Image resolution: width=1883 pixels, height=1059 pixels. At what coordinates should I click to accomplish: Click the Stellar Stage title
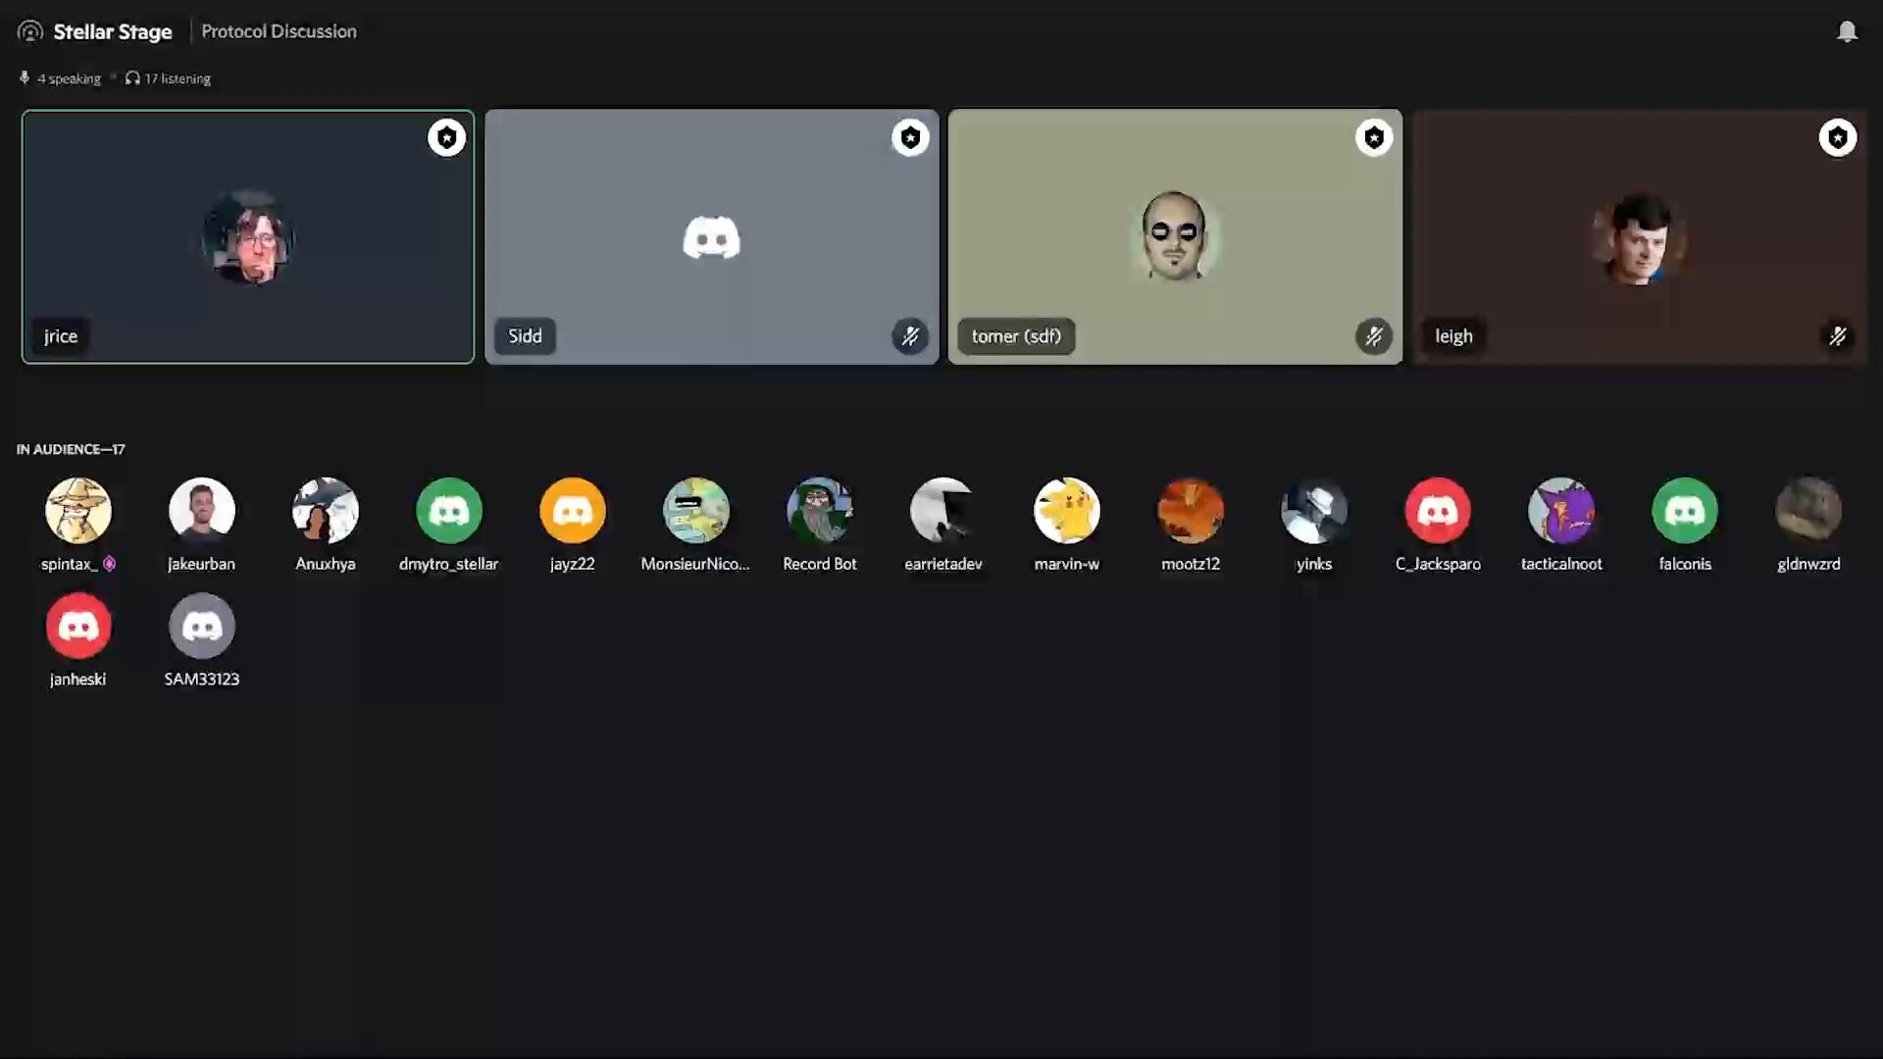coord(113,31)
